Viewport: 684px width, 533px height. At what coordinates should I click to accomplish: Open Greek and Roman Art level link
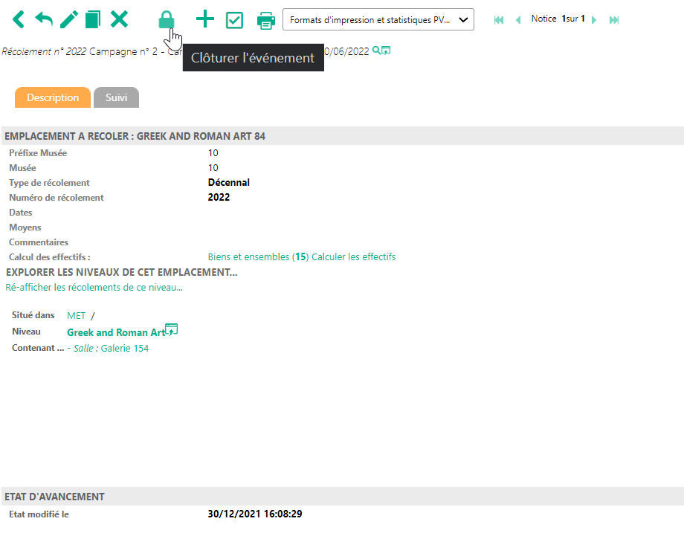point(116,332)
